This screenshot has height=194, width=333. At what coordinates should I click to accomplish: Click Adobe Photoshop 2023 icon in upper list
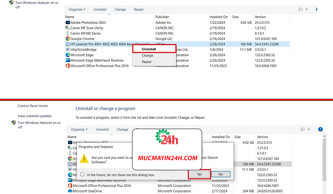67,23
